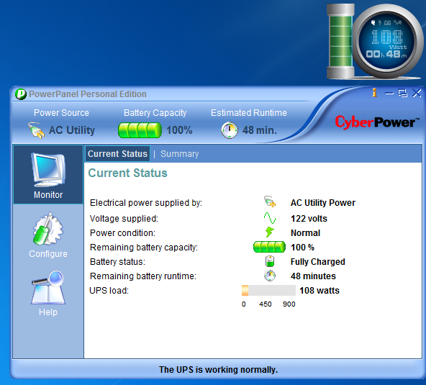Click the '108 watts' load value

coord(319,291)
